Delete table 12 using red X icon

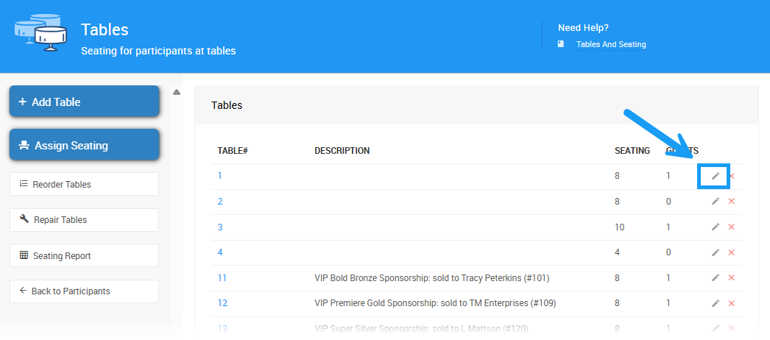pyautogui.click(x=732, y=303)
